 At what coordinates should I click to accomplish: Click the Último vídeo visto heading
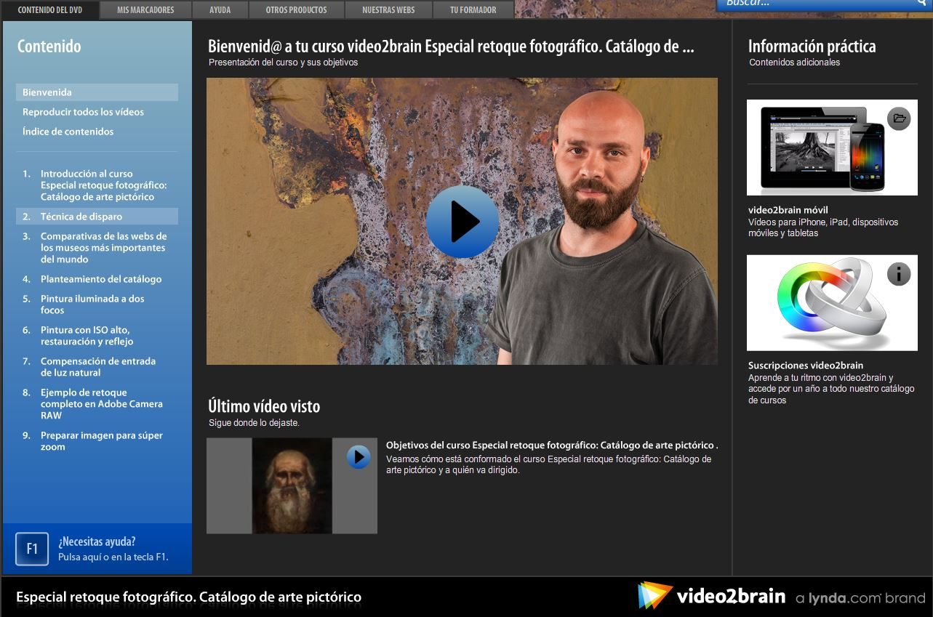pyautogui.click(x=264, y=406)
